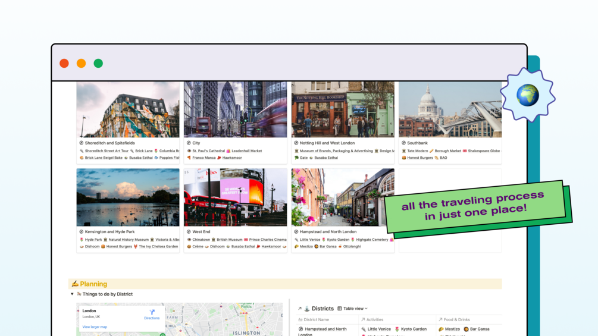Open the Notting Hill bookshop photo
The image size is (598, 336).
coord(343,109)
